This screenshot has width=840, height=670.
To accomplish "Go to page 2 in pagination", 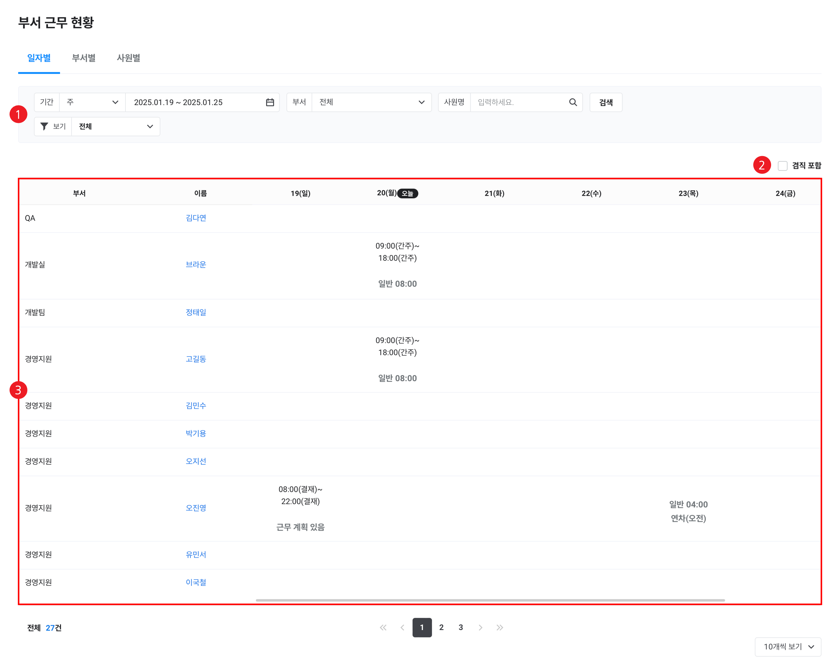I will [441, 627].
